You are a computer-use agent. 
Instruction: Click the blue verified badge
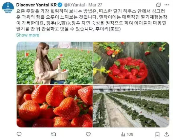[60, 5]
